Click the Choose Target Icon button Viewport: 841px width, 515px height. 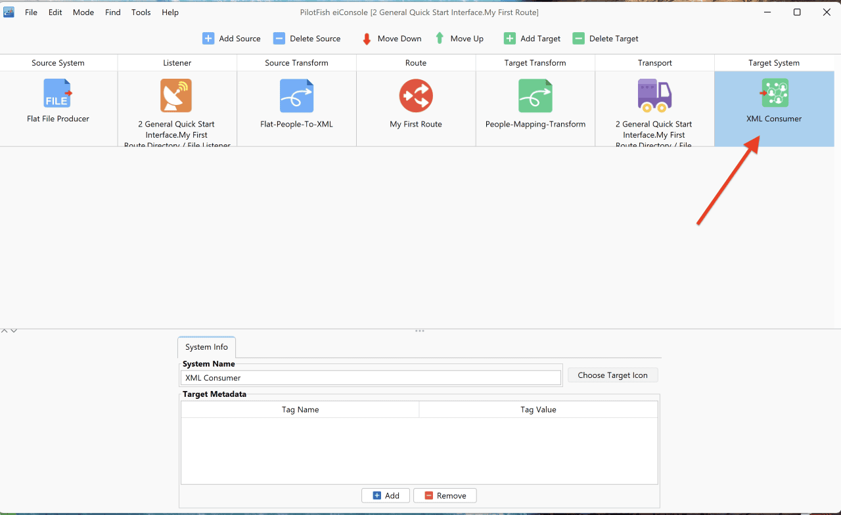[613, 375]
